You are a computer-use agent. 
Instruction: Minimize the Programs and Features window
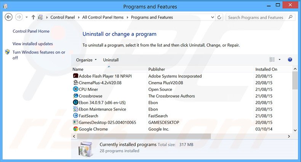coord(269,6)
